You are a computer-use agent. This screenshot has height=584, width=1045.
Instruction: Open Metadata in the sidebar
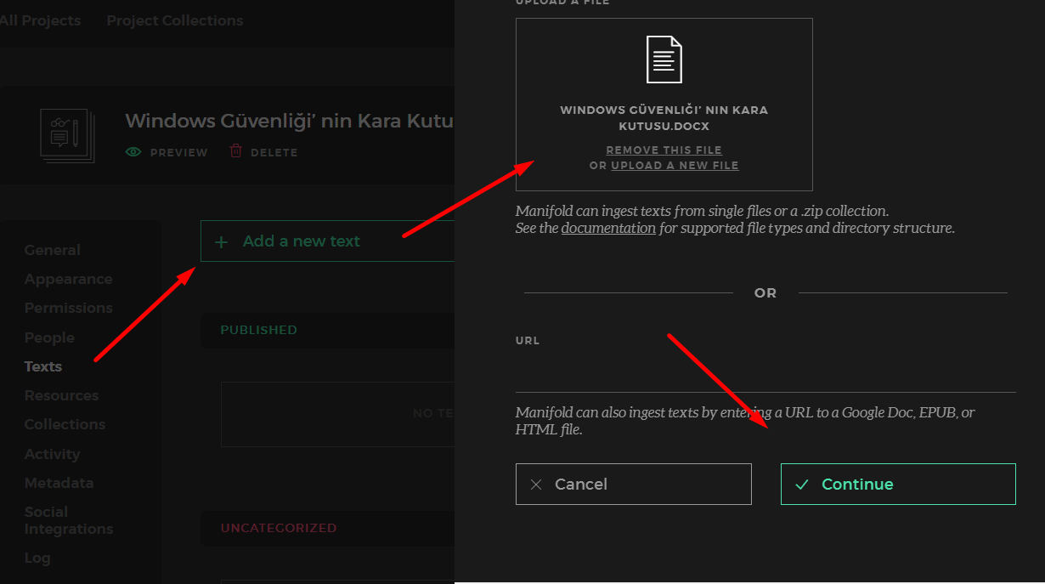pyautogui.click(x=59, y=483)
